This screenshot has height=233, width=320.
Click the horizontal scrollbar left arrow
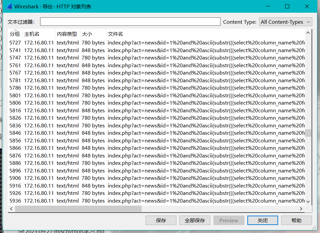coord(11,209)
